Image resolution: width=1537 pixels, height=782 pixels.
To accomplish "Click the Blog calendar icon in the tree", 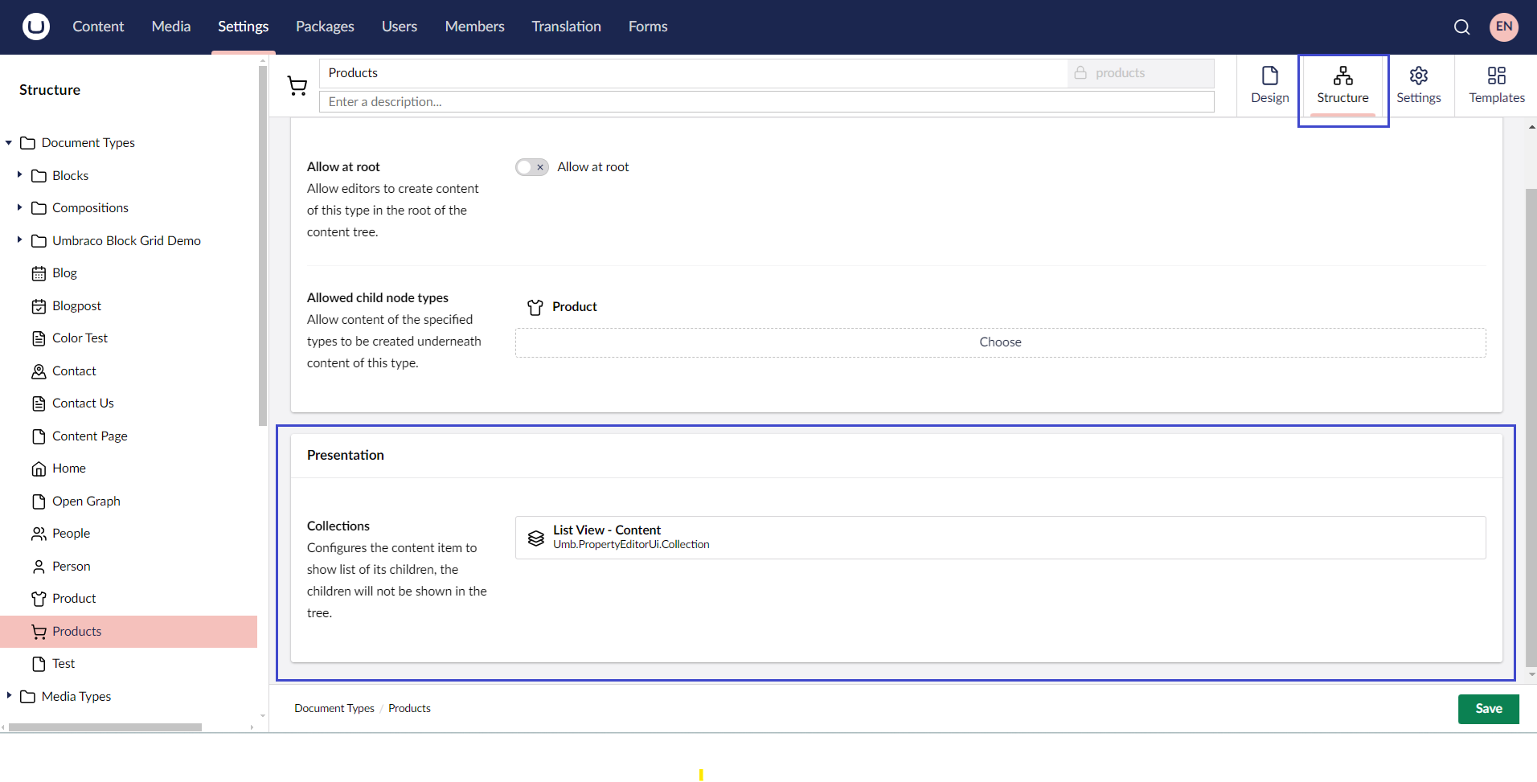I will (x=39, y=273).
